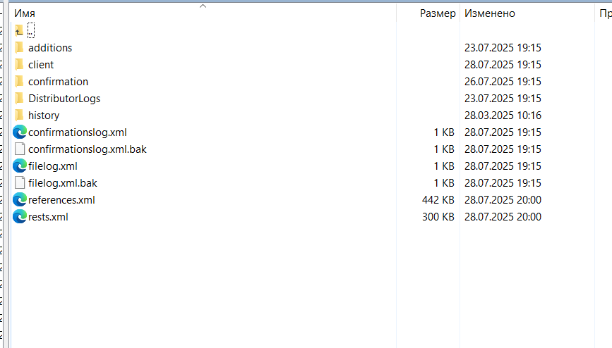
Task: Select the additions folder name
Action: click(x=50, y=47)
